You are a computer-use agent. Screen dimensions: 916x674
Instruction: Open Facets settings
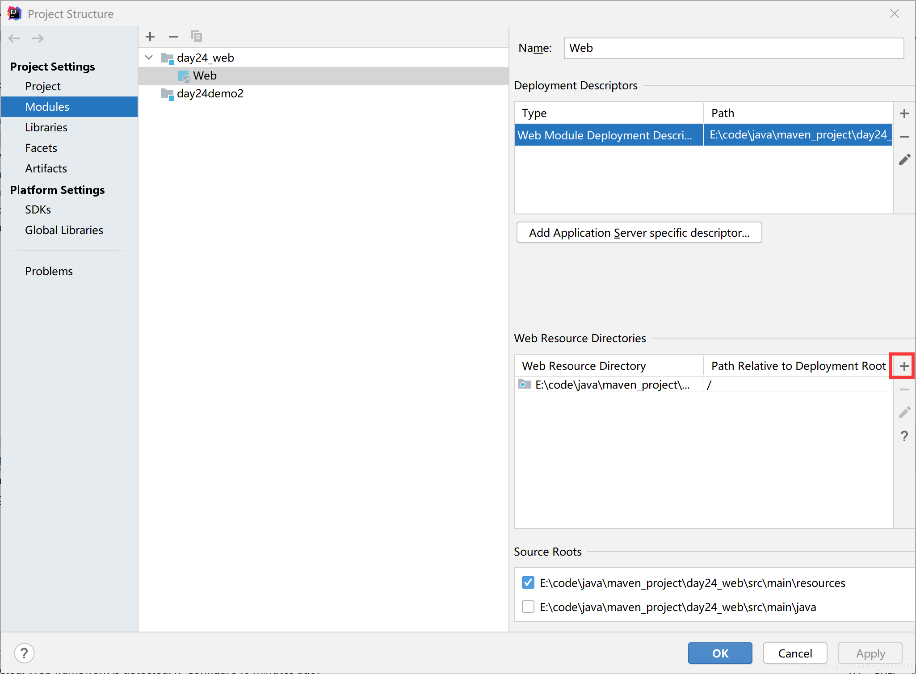click(x=41, y=148)
